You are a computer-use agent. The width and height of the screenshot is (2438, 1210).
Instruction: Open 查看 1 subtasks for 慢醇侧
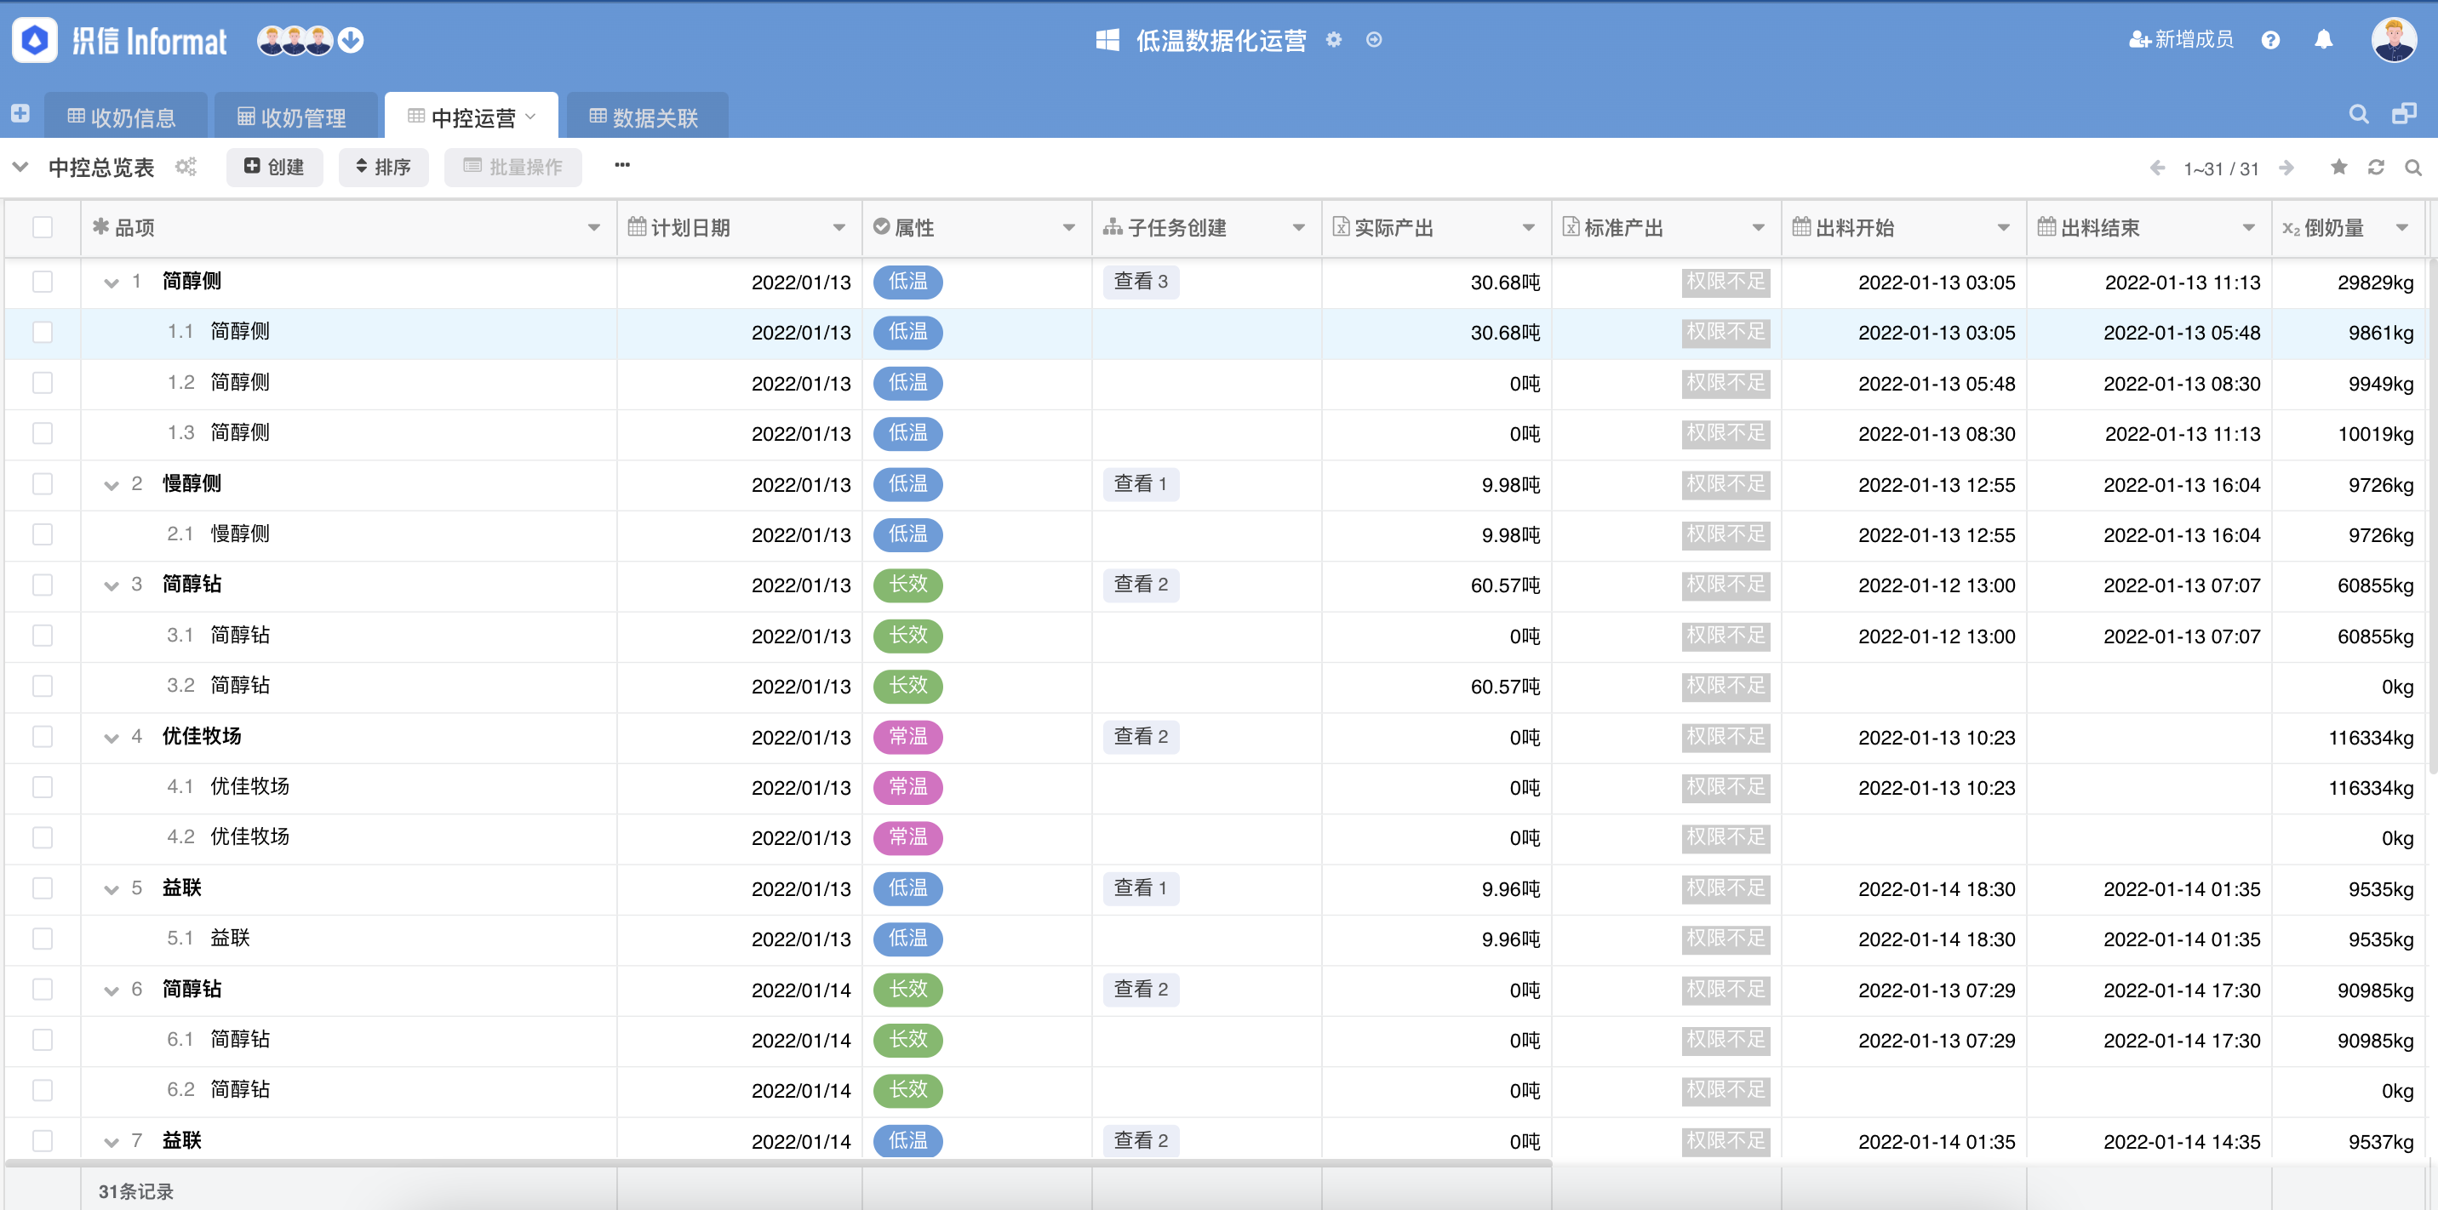(1141, 484)
